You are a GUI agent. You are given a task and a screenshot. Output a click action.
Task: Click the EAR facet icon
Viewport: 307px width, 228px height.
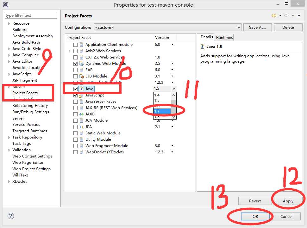coord(81,70)
